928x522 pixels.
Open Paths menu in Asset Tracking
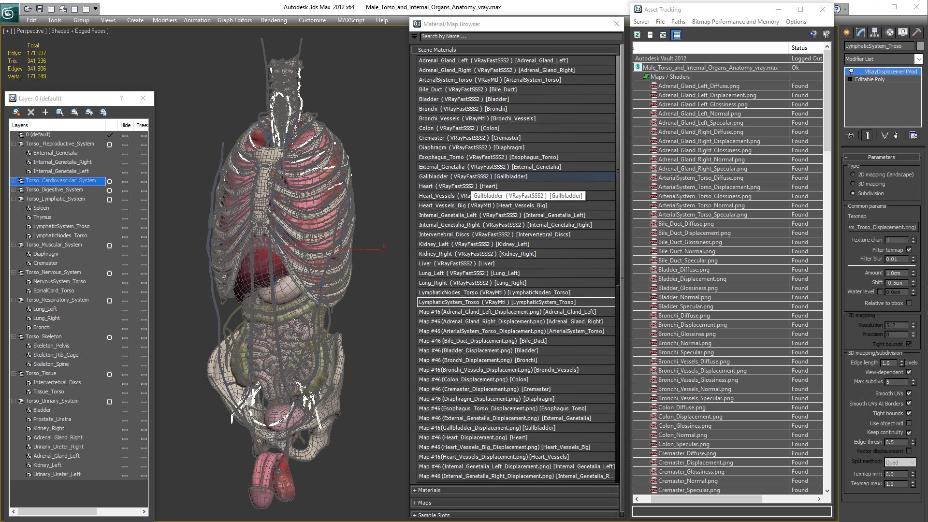pyautogui.click(x=678, y=22)
